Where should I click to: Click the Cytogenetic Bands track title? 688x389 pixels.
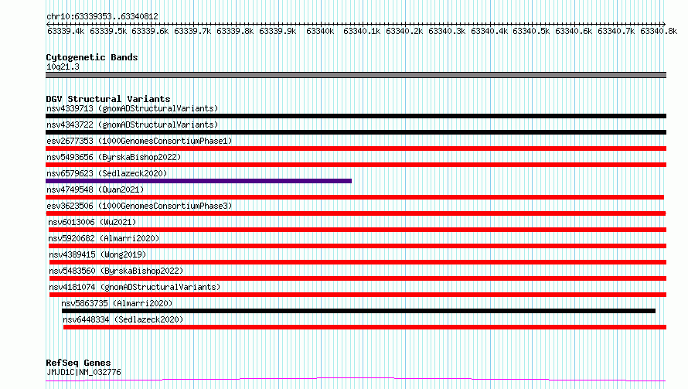(92, 57)
